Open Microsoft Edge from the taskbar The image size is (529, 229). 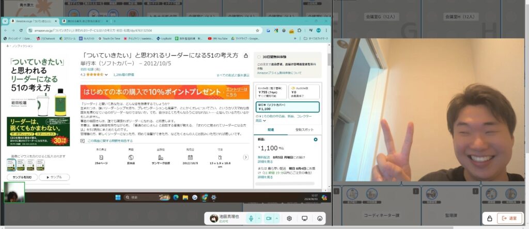coord(176,198)
